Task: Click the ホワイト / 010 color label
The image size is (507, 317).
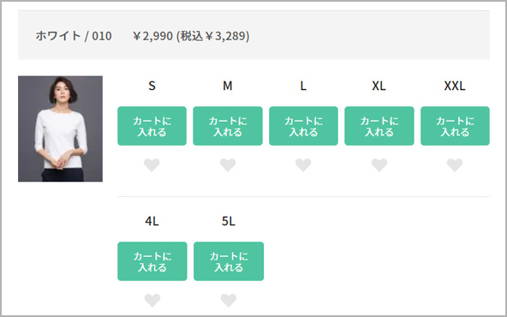Action: coord(74,36)
